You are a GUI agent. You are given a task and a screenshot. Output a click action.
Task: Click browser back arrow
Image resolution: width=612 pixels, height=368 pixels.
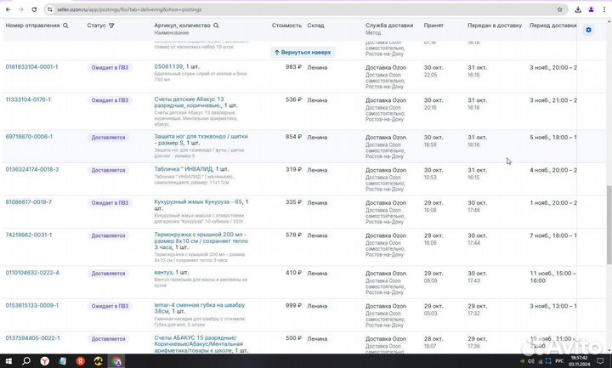click(8, 9)
